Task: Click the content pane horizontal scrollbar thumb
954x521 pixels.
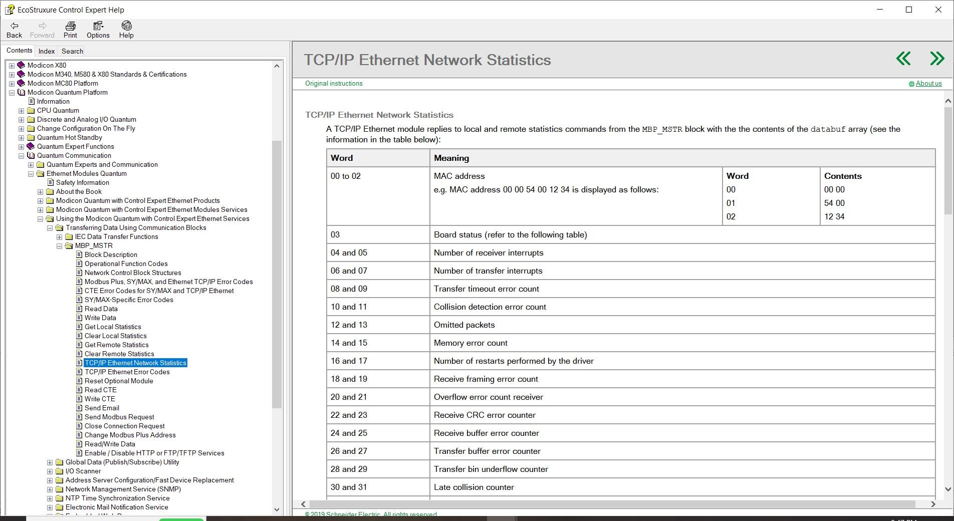Action: click(612, 504)
